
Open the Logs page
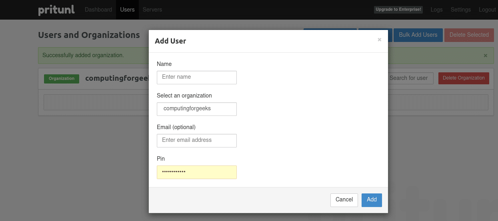pos(436,10)
